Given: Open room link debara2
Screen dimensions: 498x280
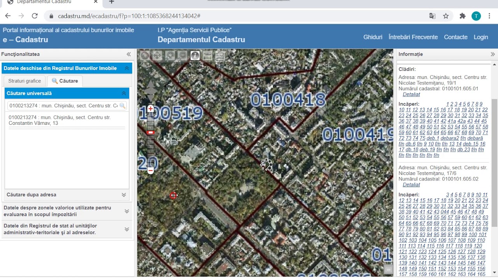Looking at the screenshot, I should 450,138.
